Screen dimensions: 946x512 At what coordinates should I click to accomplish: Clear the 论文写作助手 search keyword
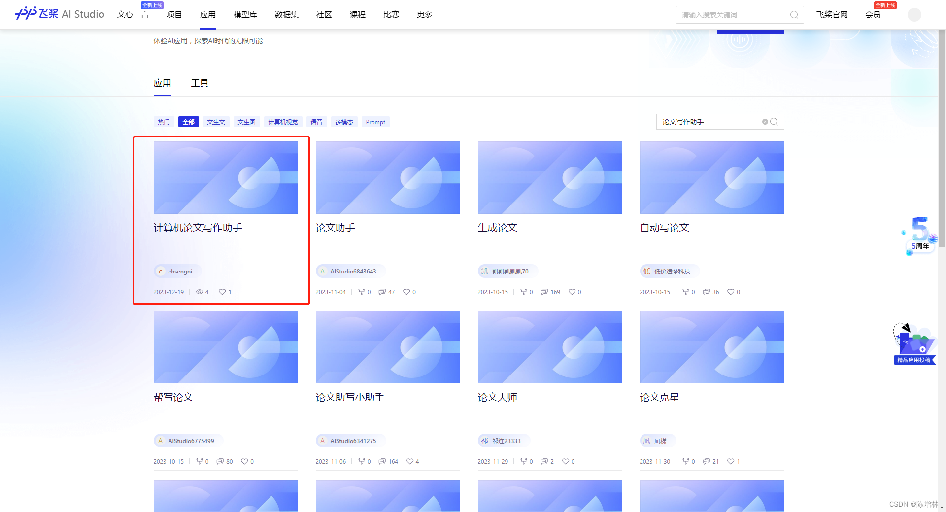[765, 122]
